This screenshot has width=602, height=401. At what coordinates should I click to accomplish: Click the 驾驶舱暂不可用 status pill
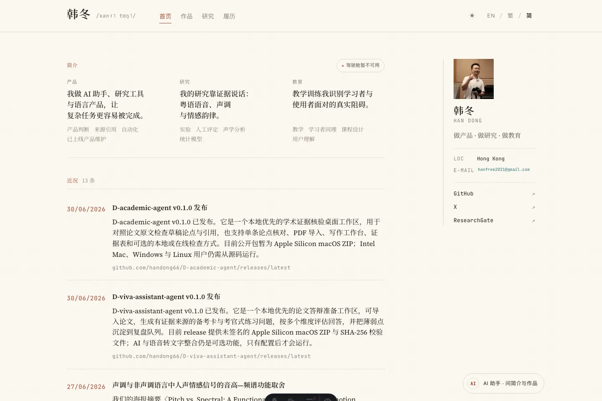tap(360, 66)
